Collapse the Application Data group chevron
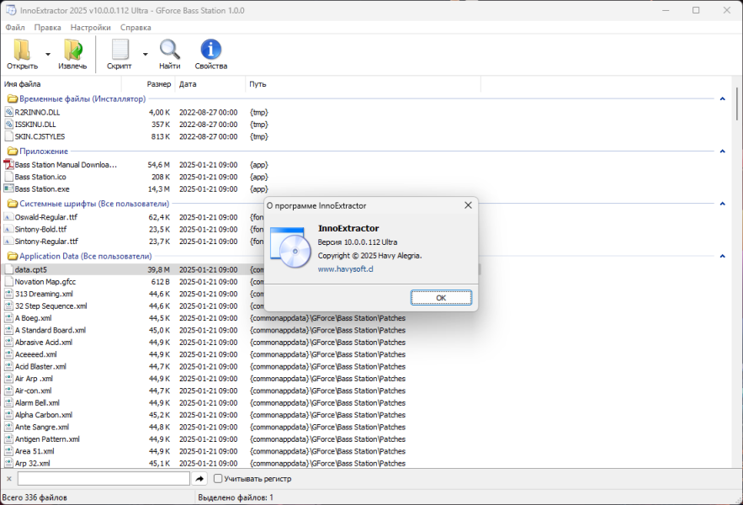The height and width of the screenshot is (505, 743). (x=723, y=256)
